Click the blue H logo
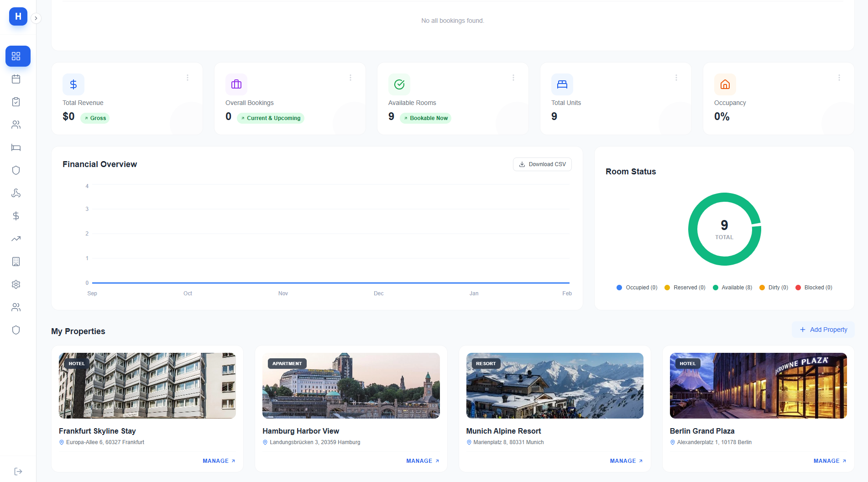Image resolution: width=868 pixels, height=482 pixels. click(x=18, y=16)
